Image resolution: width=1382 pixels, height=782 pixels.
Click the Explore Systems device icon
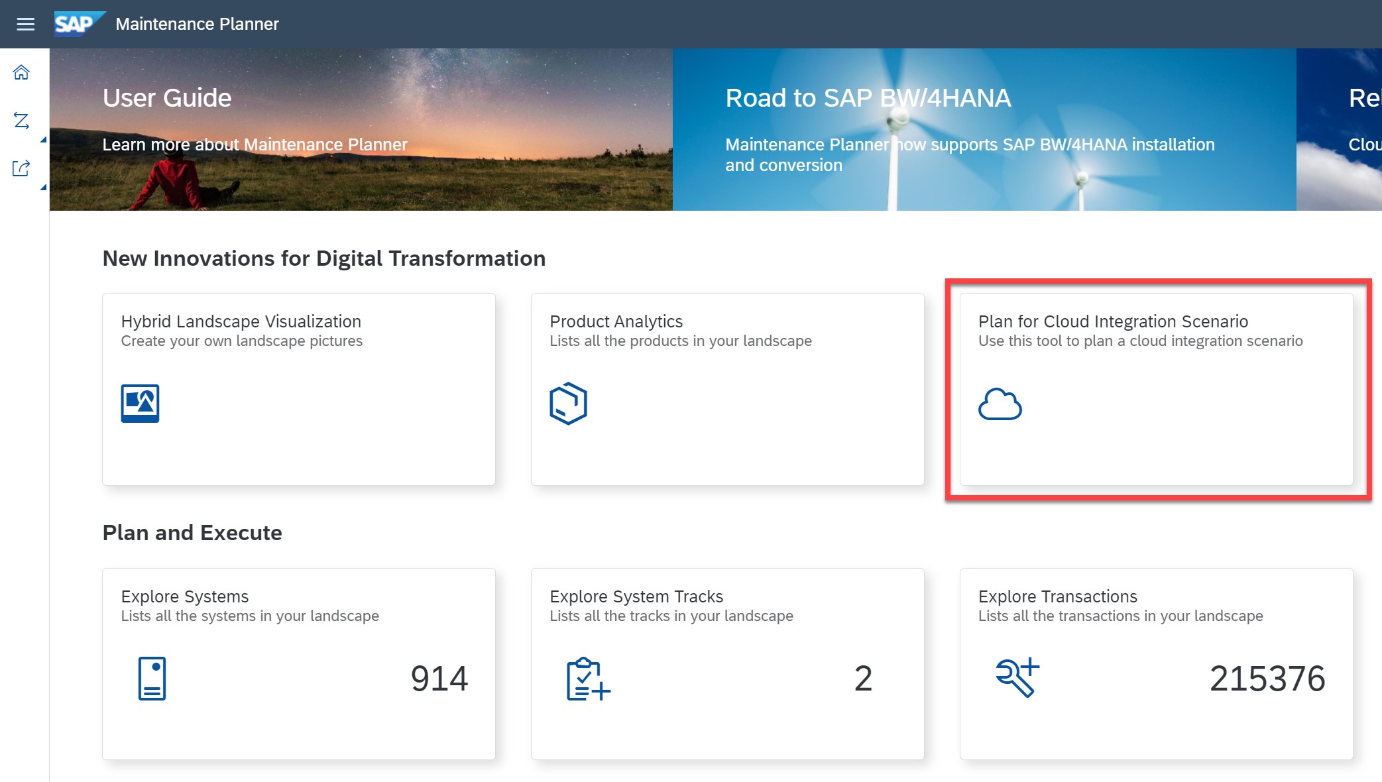(x=152, y=678)
